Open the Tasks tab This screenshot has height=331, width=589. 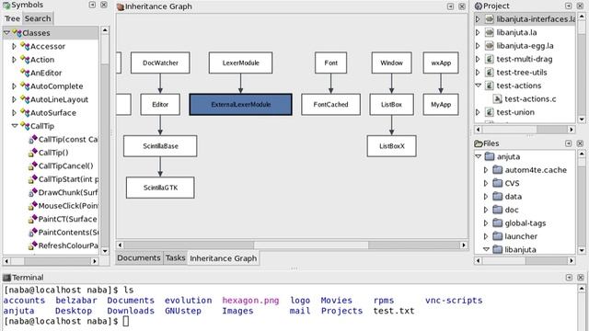coord(175,257)
